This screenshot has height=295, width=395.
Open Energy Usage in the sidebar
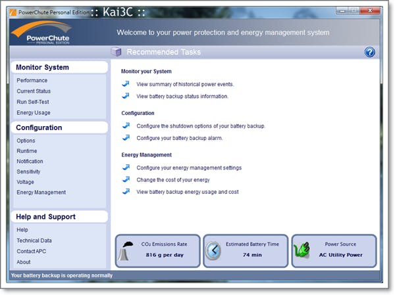(x=34, y=112)
